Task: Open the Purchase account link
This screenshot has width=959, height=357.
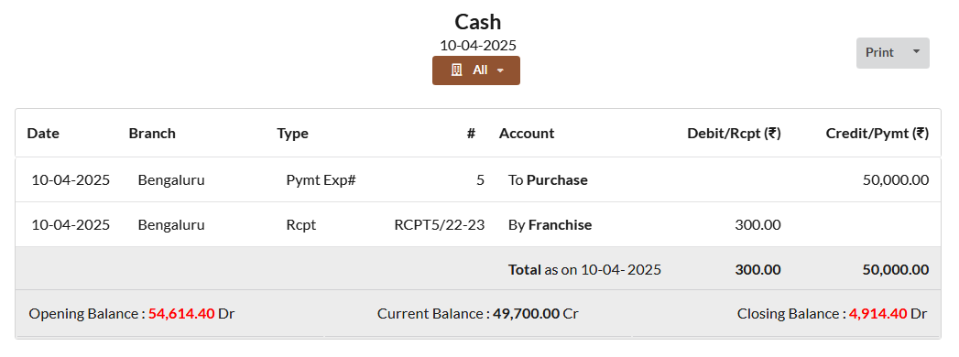Action: (x=557, y=180)
